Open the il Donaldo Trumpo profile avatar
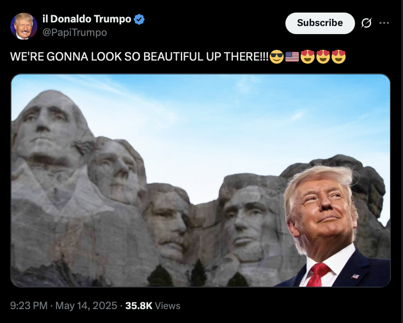 (24, 26)
